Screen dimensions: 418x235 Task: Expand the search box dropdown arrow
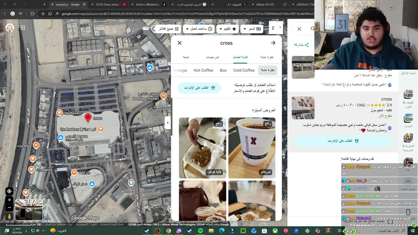[280, 28]
